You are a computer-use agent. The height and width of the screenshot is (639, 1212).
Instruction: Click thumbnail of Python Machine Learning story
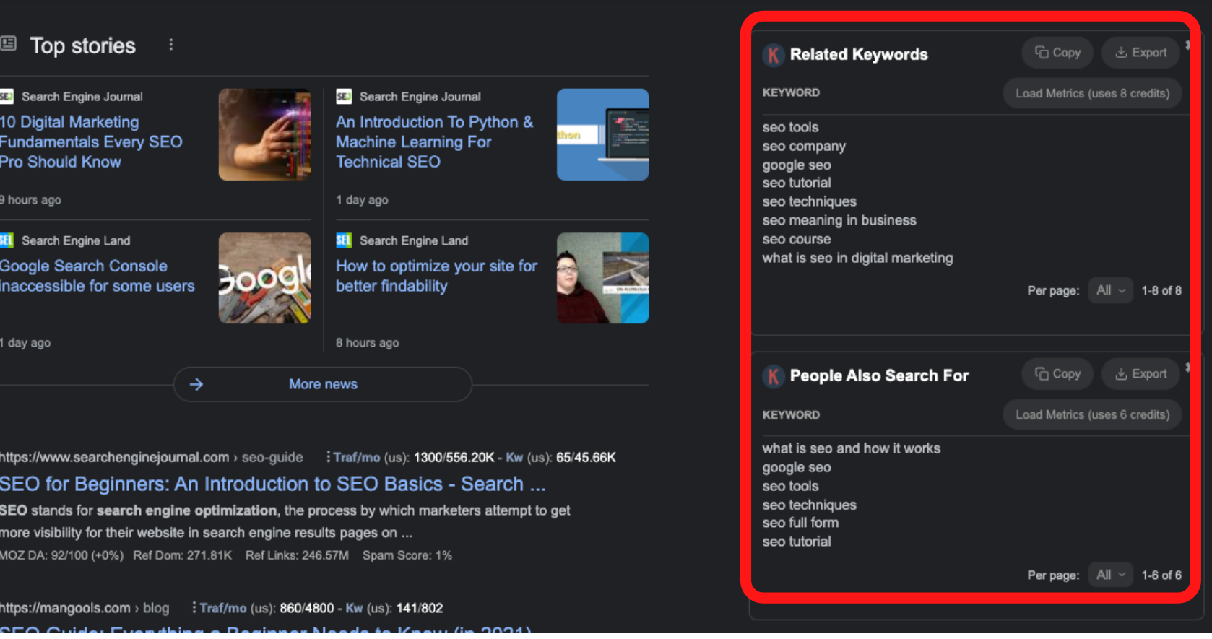click(x=603, y=135)
